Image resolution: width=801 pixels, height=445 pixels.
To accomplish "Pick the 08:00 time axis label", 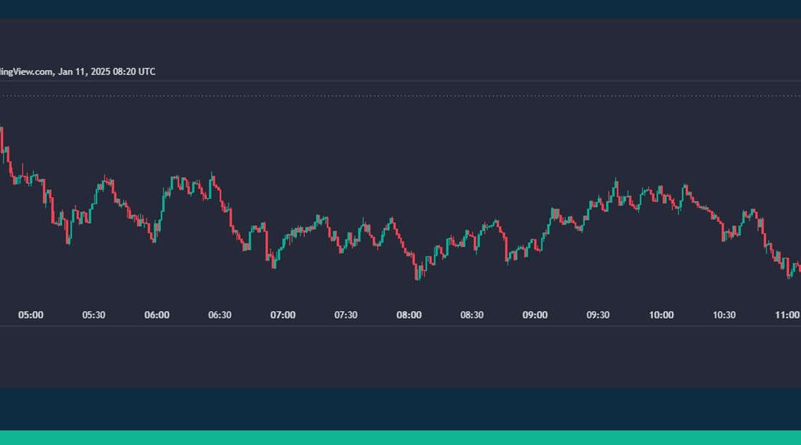I will (x=409, y=315).
